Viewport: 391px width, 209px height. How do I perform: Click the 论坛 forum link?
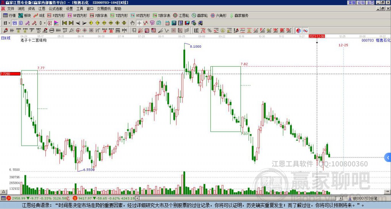tap(361, 3)
